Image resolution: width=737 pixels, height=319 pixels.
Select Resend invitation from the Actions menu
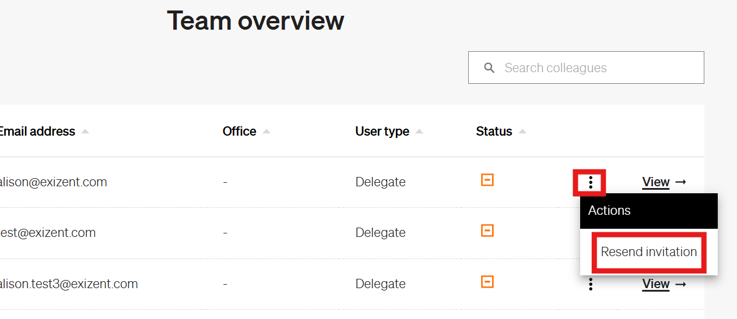tap(649, 252)
